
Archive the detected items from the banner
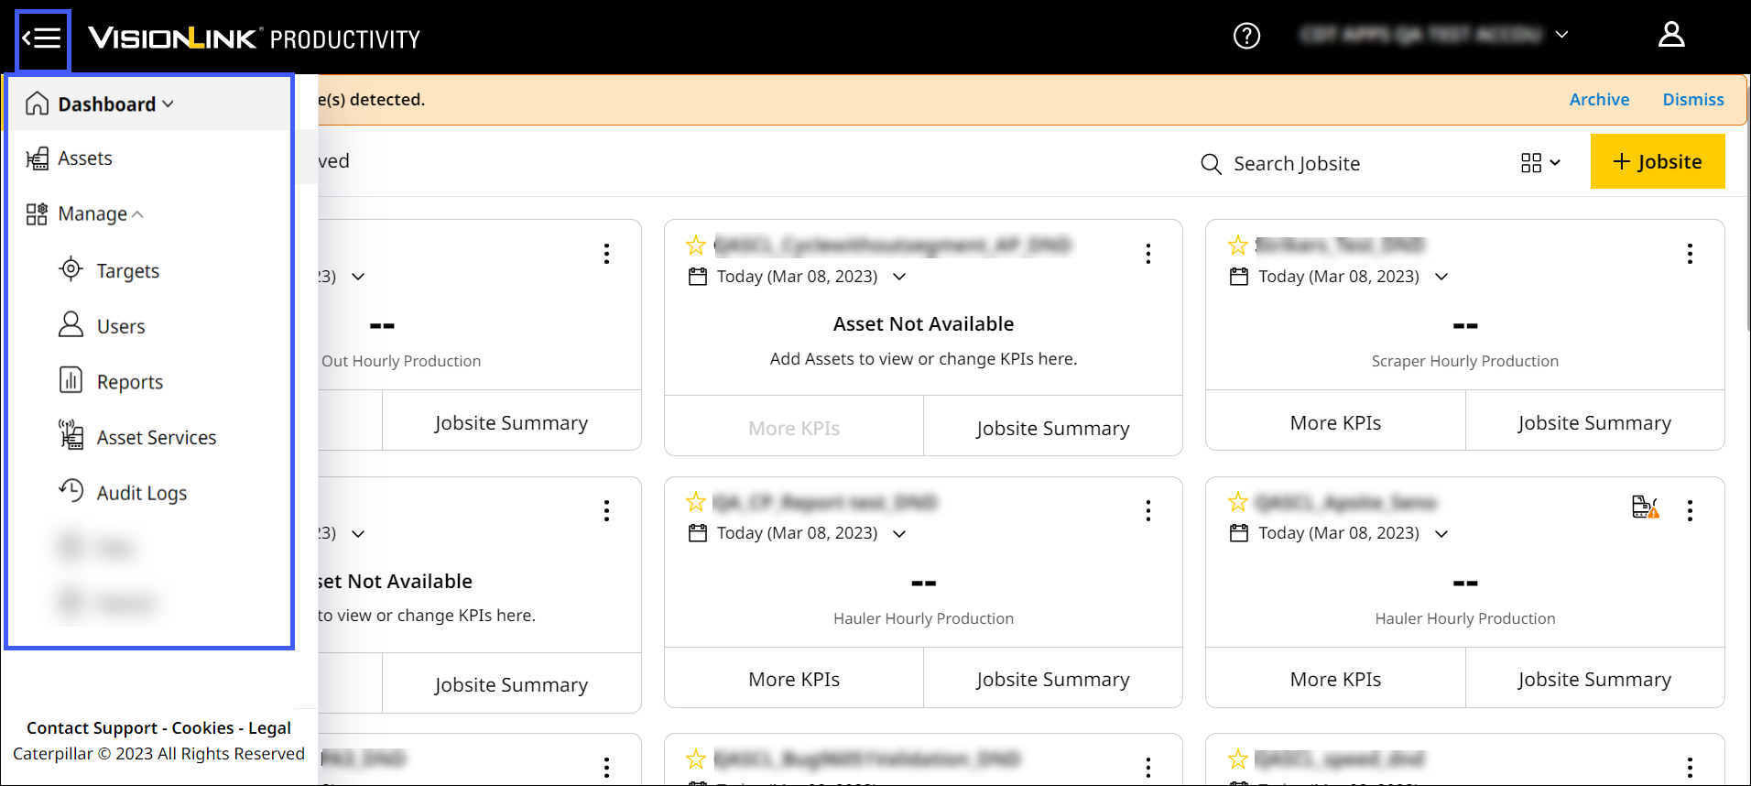point(1599,100)
